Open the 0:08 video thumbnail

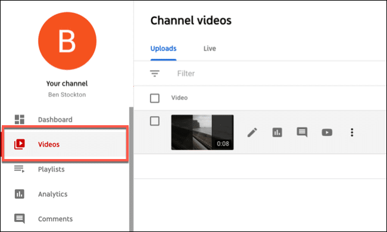tap(202, 132)
